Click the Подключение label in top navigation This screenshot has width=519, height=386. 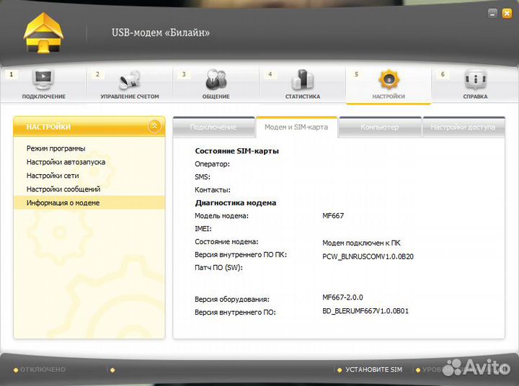[44, 96]
